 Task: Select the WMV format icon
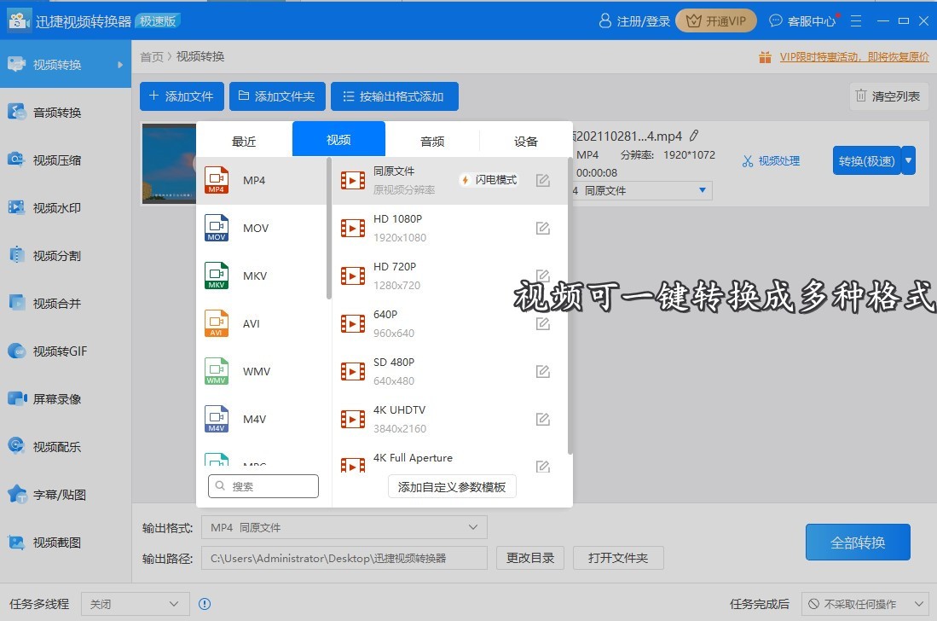pyautogui.click(x=217, y=371)
